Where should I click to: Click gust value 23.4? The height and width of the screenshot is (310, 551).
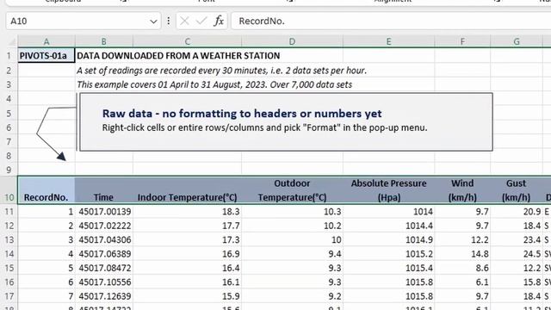(517, 239)
